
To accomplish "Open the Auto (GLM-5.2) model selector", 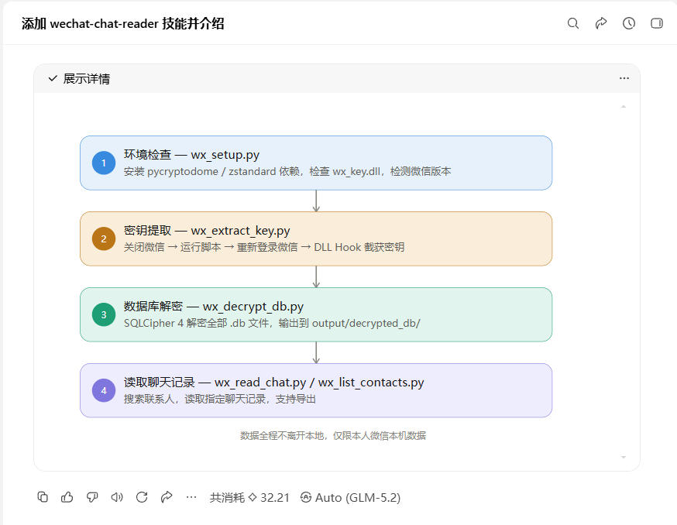I will (x=351, y=498).
